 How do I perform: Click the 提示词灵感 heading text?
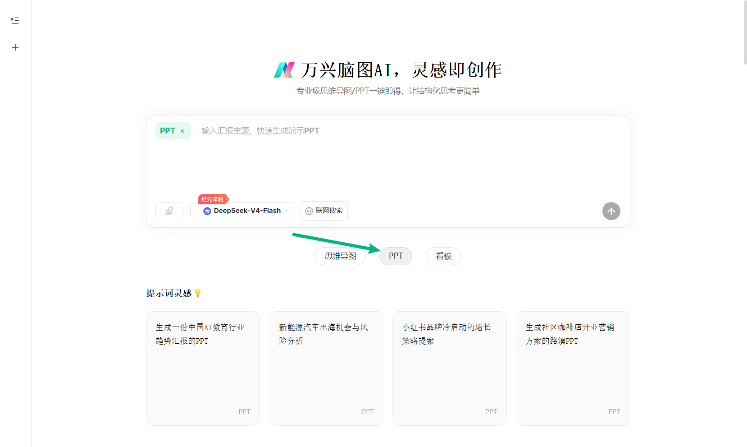pos(169,293)
